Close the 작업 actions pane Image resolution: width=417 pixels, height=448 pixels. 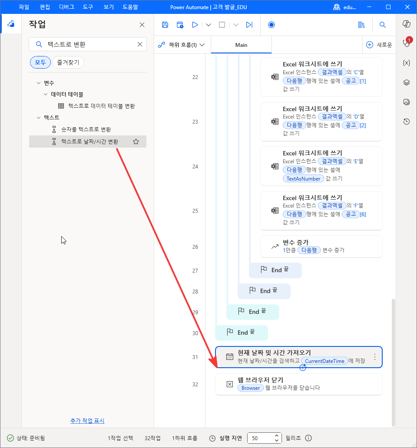click(x=142, y=25)
